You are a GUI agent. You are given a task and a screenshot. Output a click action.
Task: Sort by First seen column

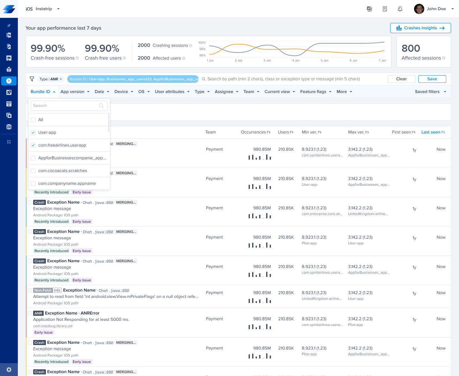click(414, 132)
